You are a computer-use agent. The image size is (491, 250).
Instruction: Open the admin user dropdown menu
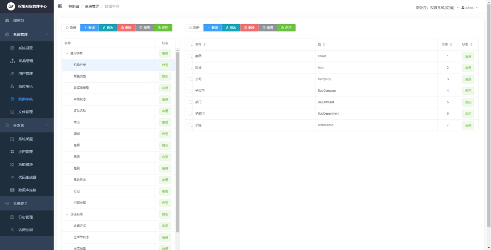(470, 8)
